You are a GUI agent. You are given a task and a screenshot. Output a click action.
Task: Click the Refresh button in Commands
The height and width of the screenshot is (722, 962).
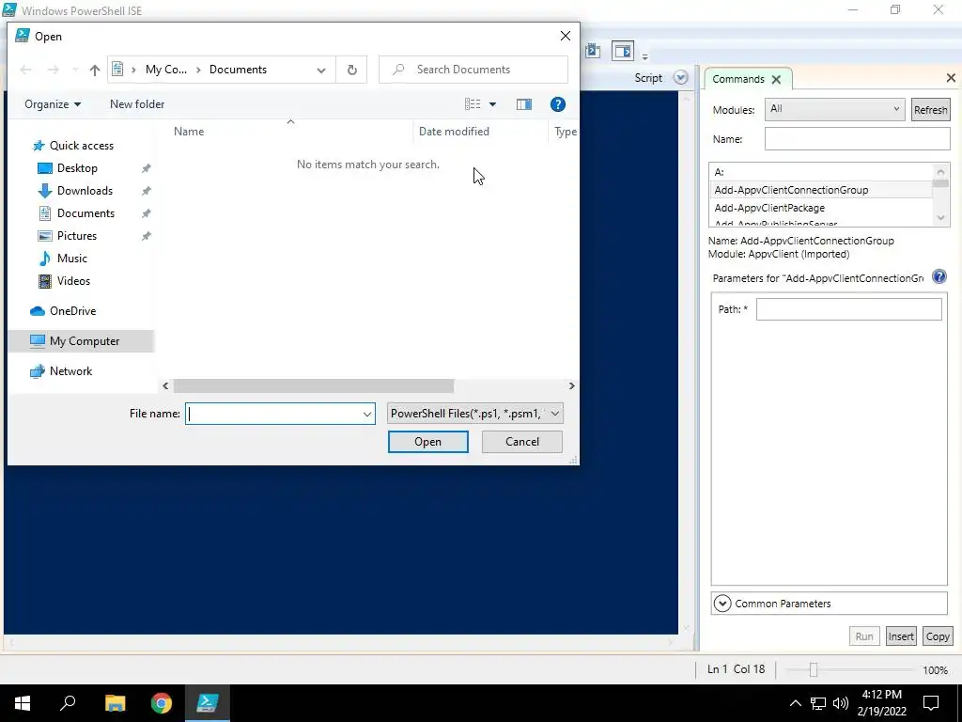pyautogui.click(x=930, y=110)
